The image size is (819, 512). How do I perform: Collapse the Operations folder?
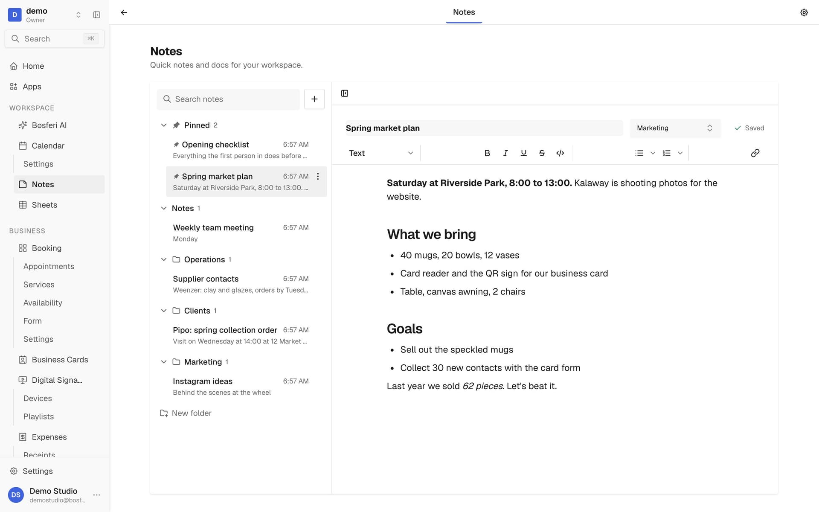tap(164, 259)
